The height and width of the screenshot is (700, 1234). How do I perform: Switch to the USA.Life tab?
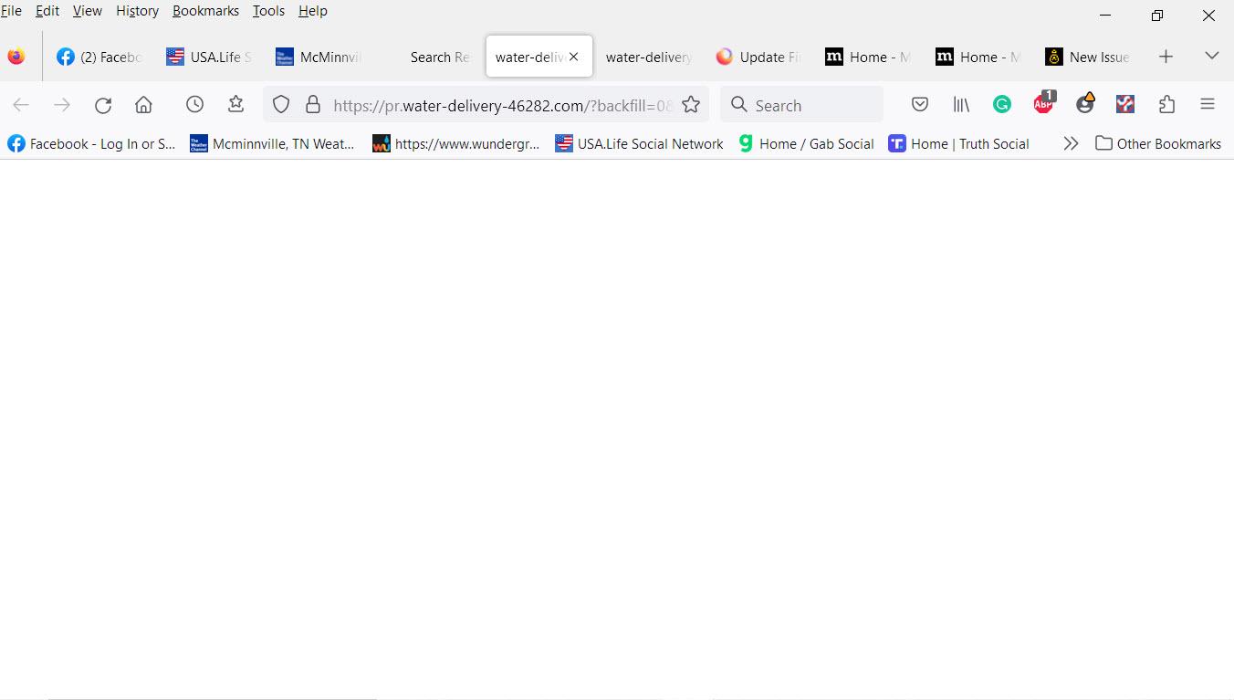(x=208, y=56)
